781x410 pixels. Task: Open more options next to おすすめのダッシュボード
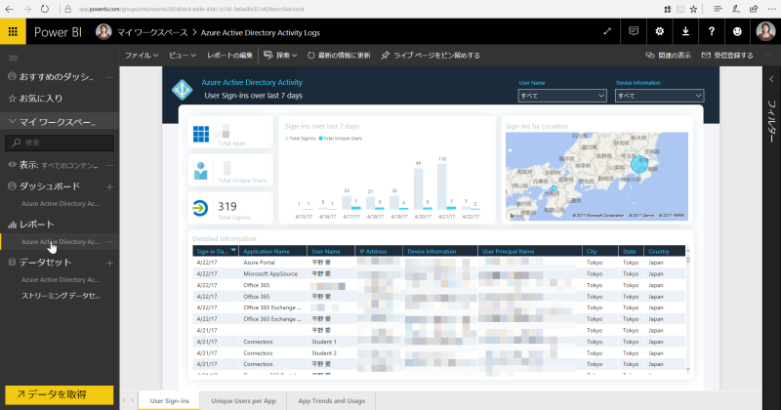[109, 77]
